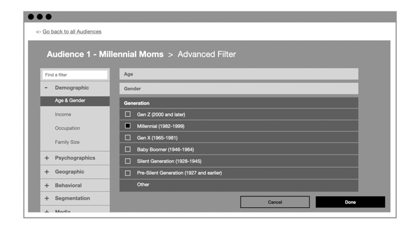Expand the Gender section bar
The height and width of the screenshot is (236, 420).
(239, 89)
